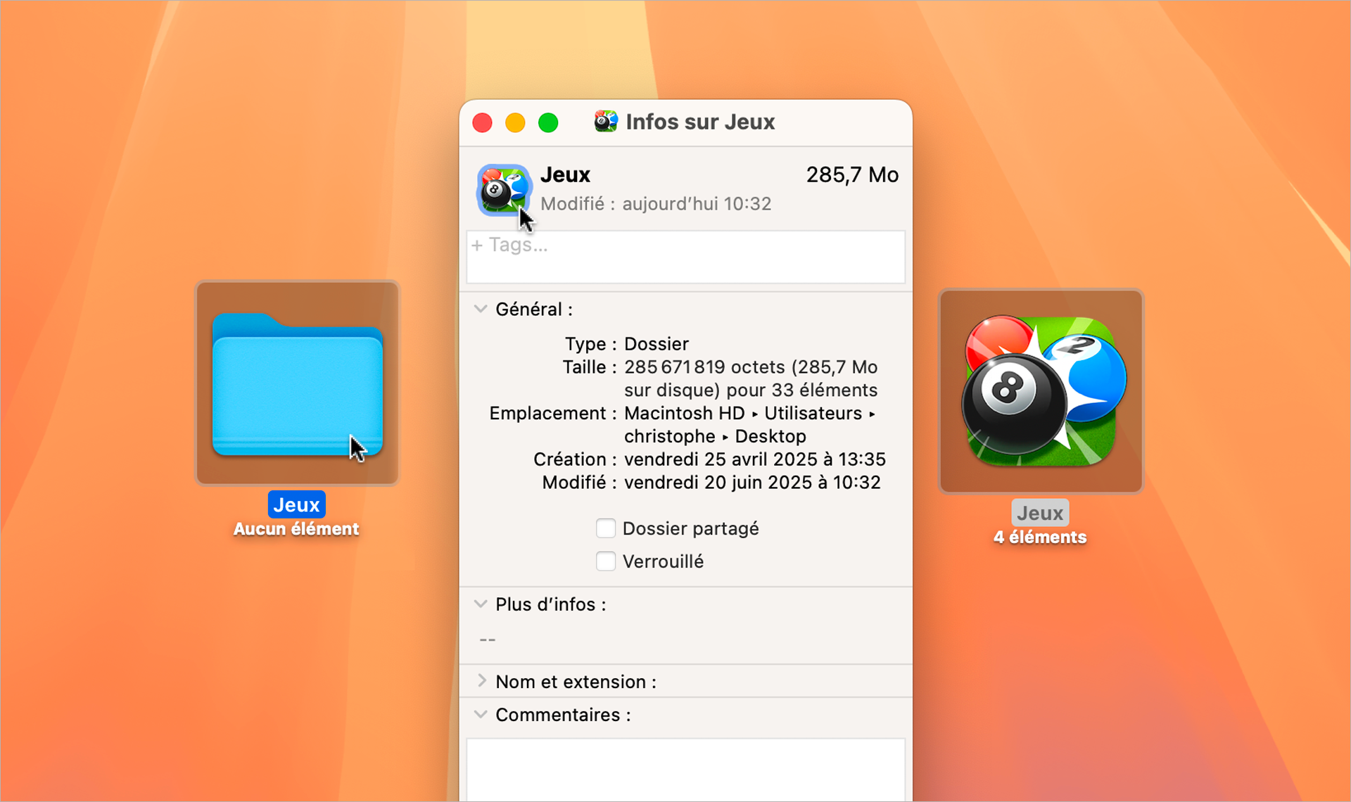1351x802 pixels.
Task: Click the Modifié date vendredi 20 juin
Action: (752, 483)
